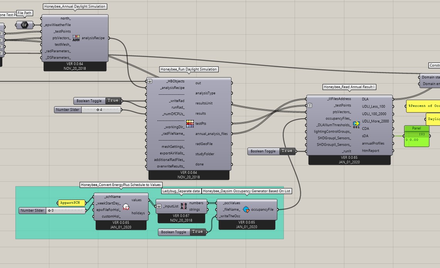Select the Daysim Occupancy Generator icon
Viewport: 440px width, 268px height.
(x=246, y=209)
